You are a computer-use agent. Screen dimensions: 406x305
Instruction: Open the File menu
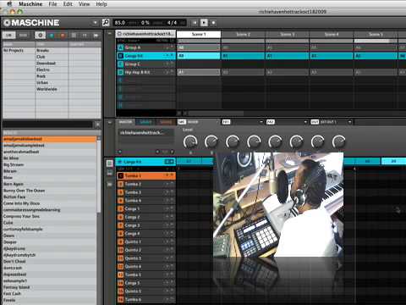tap(52, 4)
